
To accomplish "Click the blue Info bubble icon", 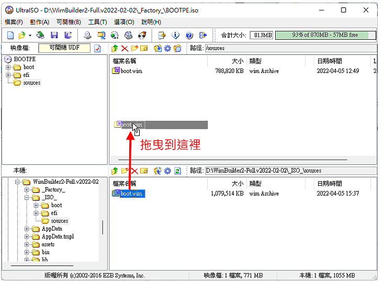I will click(x=175, y=35).
